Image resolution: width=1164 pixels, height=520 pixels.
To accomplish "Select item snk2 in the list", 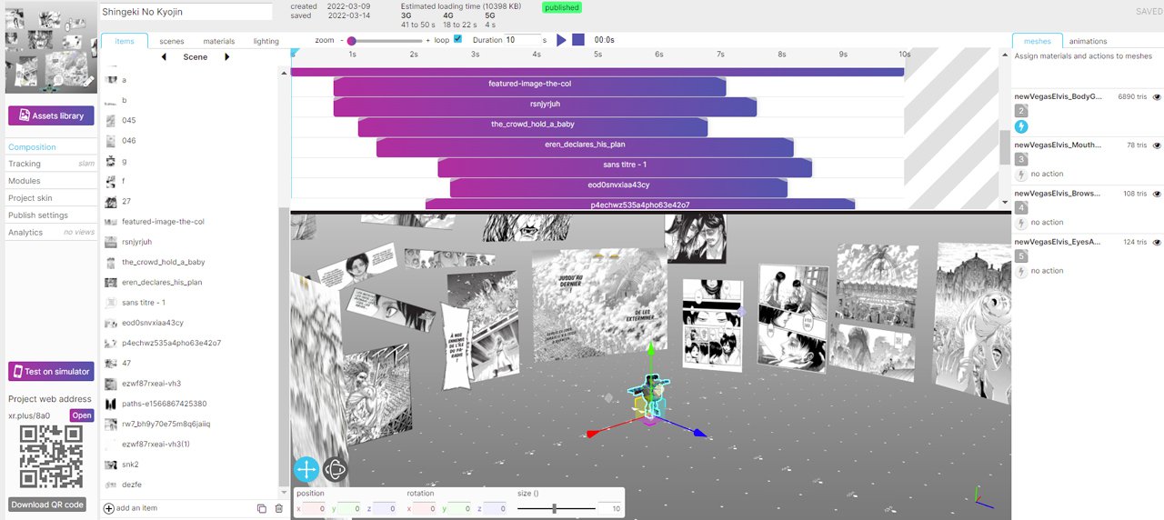I will pos(130,465).
